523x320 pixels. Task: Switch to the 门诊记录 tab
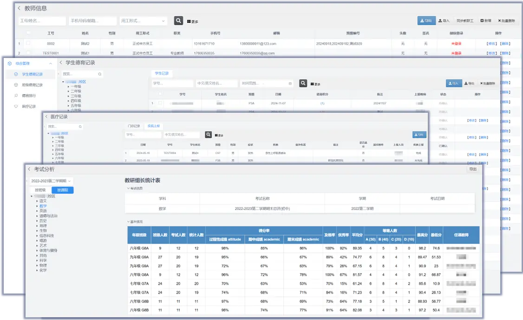point(134,126)
